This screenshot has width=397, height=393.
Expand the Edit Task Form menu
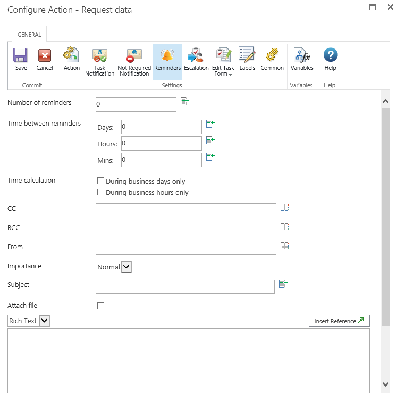(x=223, y=62)
